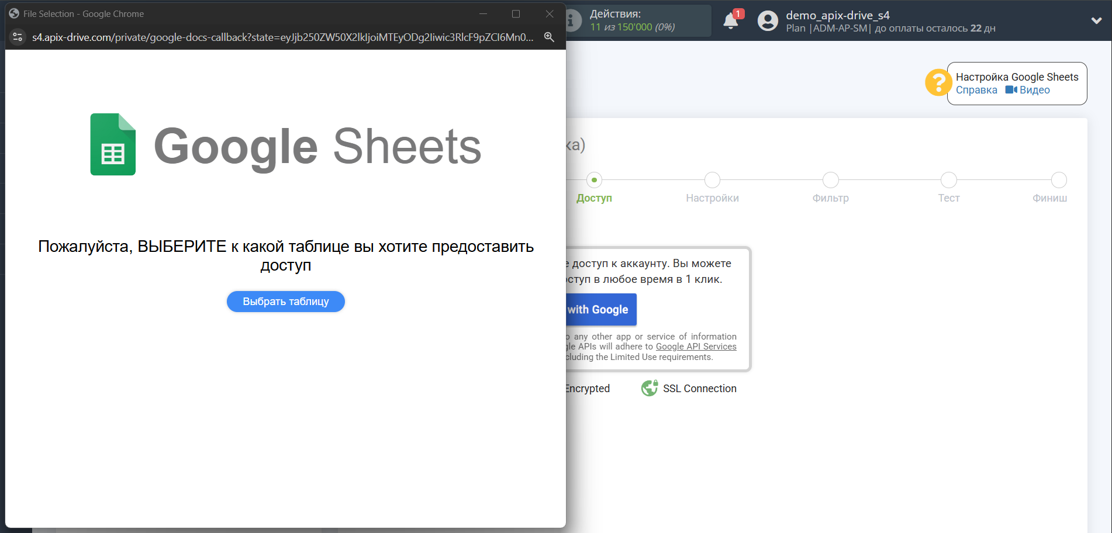Screen dimensions: 1112x533
Task: Click the demo_apix-drive_s4 profile avatar
Action: [x=768, y=21]
